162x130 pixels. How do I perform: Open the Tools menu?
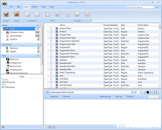click(x=43, y=7)
